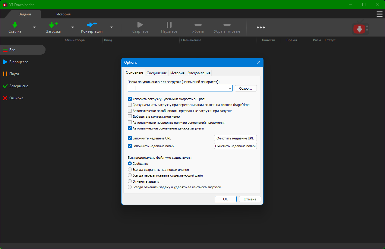Open the Уведомления tab

click(x=199, y=73)
